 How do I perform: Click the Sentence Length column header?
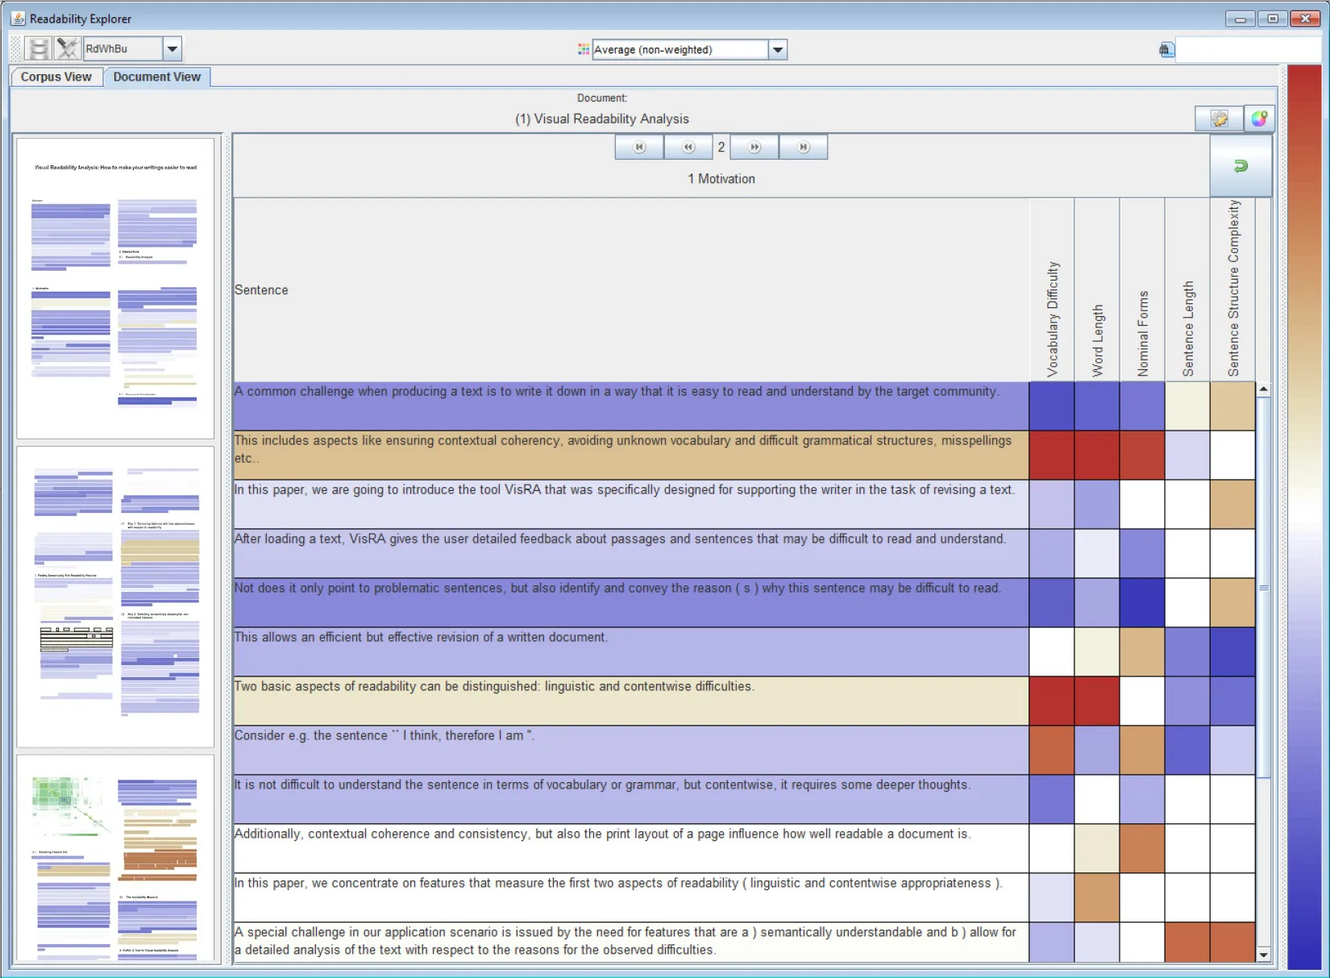tap(1187, 290)
